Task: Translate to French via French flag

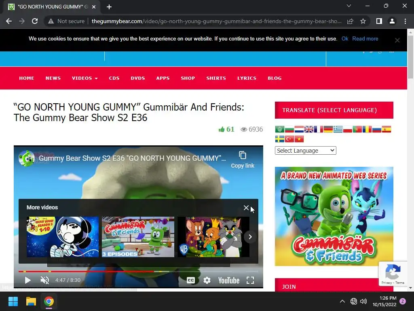Action: point(319,129)
